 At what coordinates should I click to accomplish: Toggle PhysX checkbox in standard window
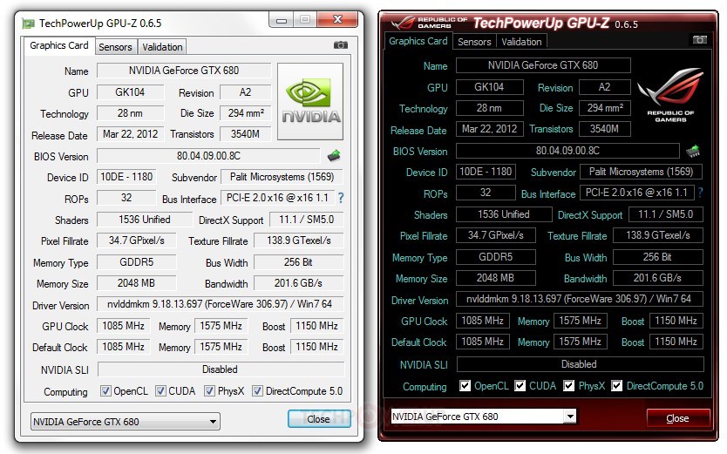209,391
